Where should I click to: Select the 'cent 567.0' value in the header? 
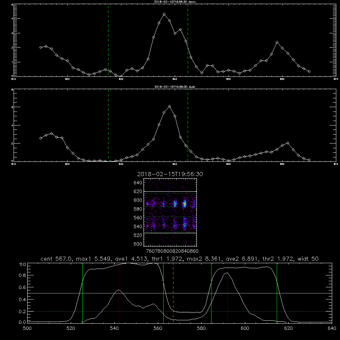(x=56, y=259)
